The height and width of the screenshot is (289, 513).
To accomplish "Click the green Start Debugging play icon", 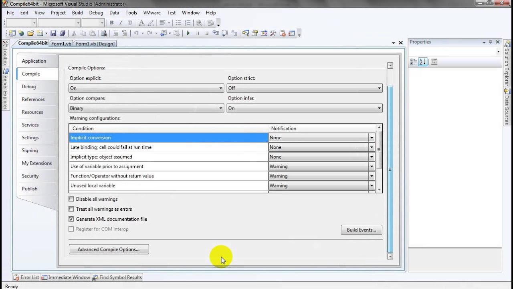I will (188, 33).
